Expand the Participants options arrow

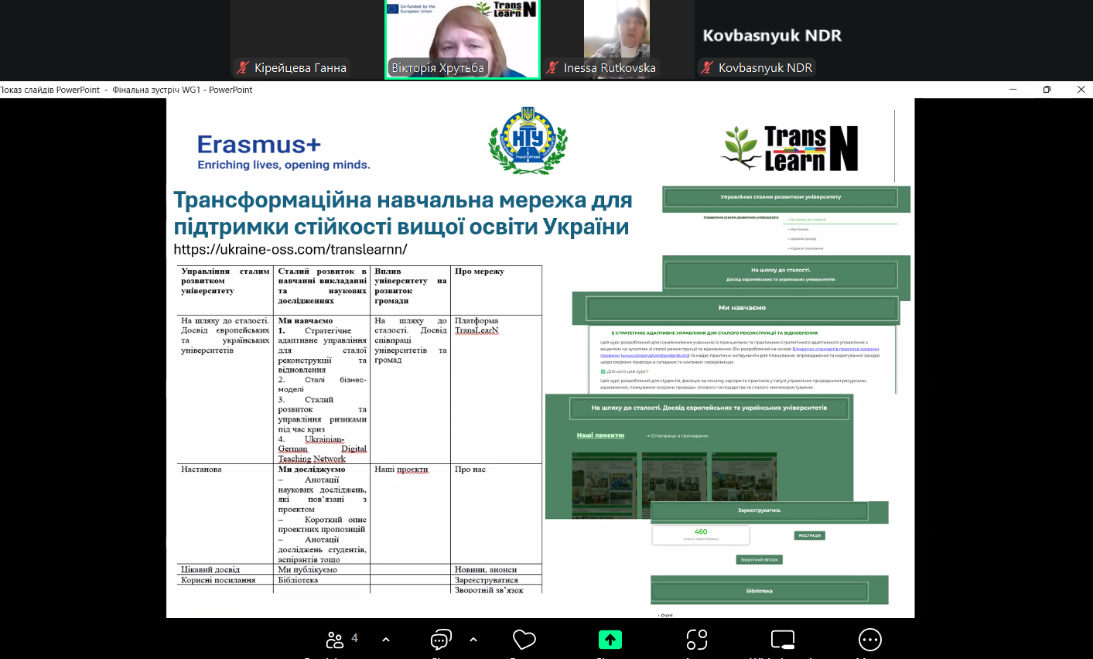tap(386, 640)
